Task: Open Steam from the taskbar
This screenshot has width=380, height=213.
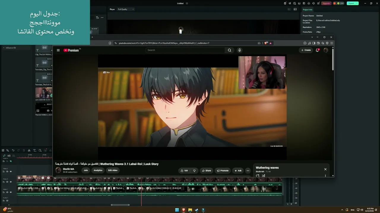Action: [197, 210]
